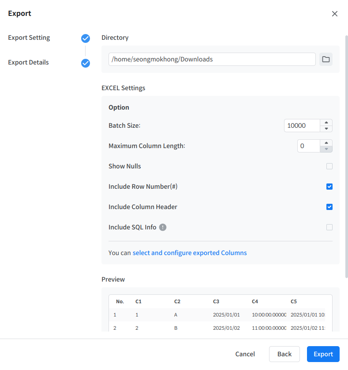Close the Export dialog with the X icon
Screen dimensions: 348x370
(335, 14)
